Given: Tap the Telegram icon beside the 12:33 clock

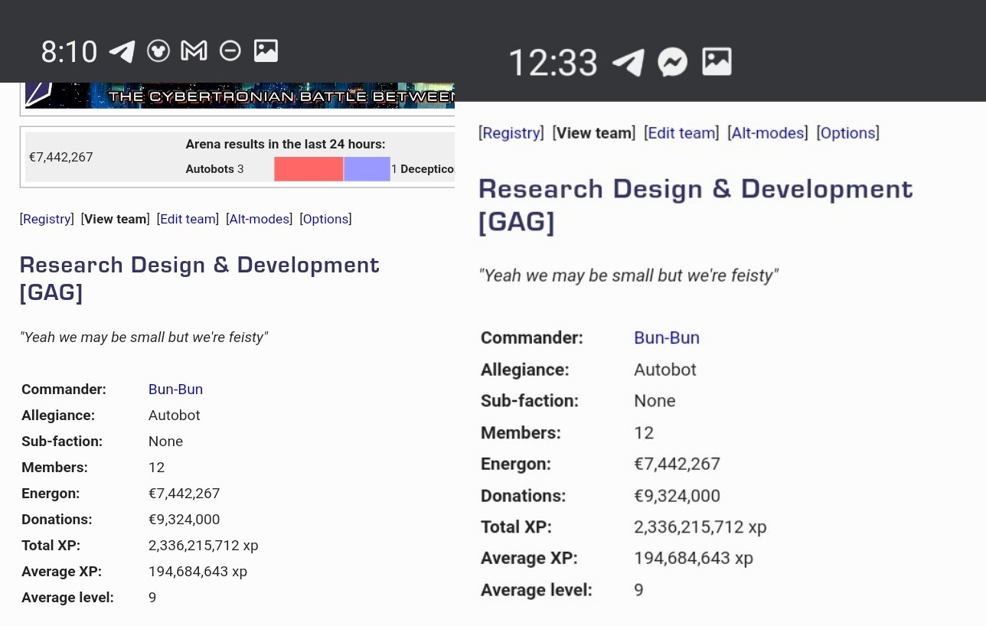Looking at the screenshot, I should tap(628, 62).
